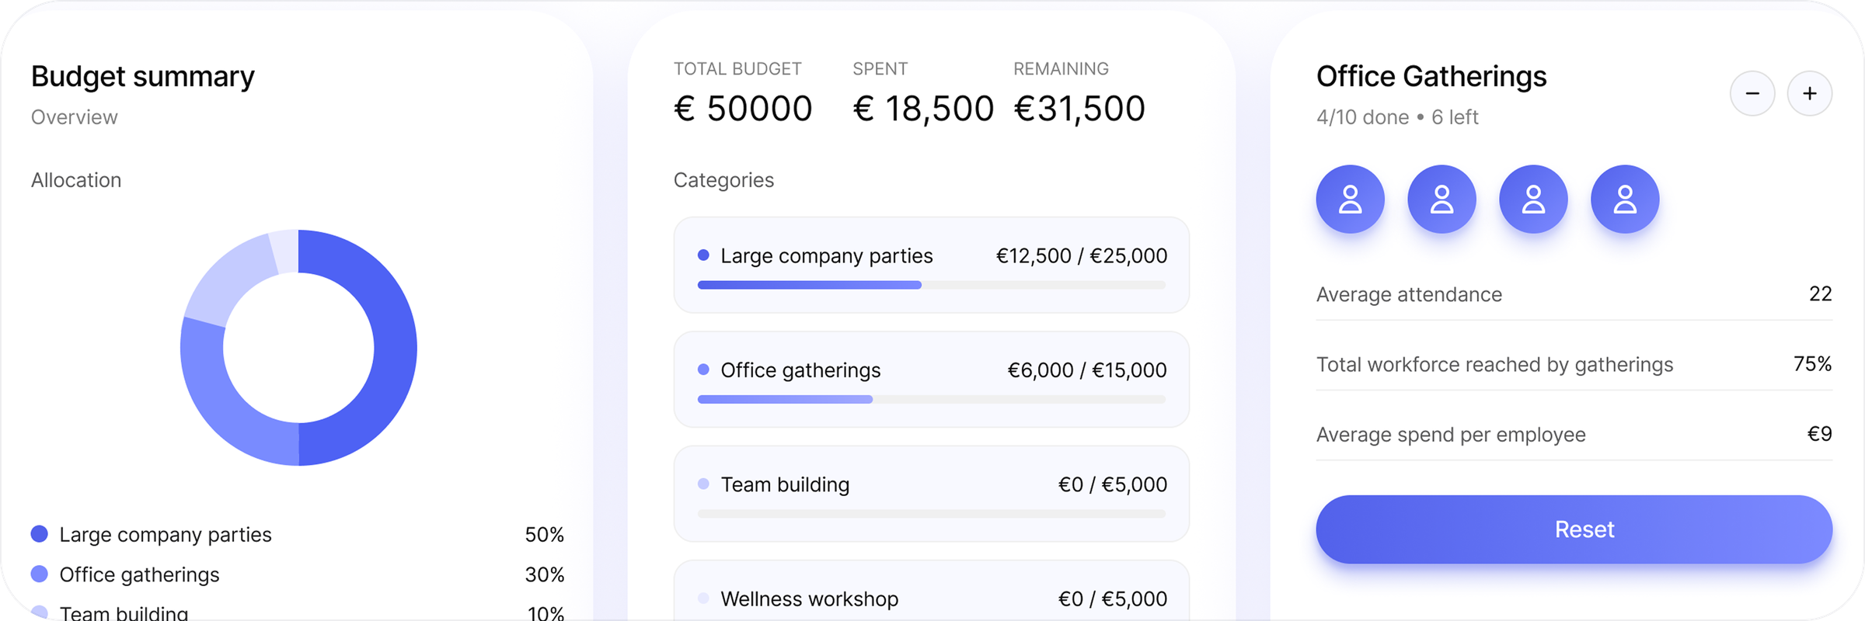Screen dimensions: 1865x621
Task: Click the Average attendance row
Action: point(1574,294)
